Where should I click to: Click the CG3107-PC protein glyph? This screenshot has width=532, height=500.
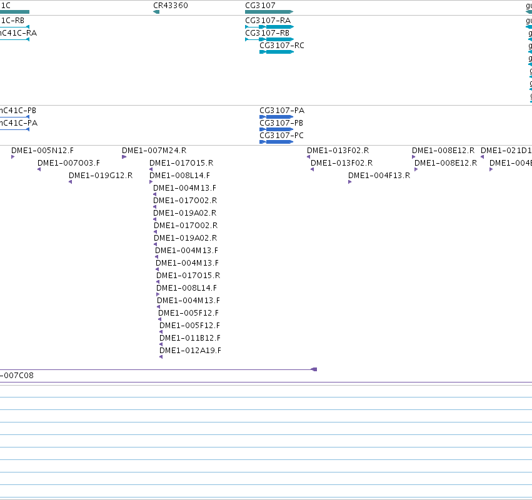coord(276,142)
